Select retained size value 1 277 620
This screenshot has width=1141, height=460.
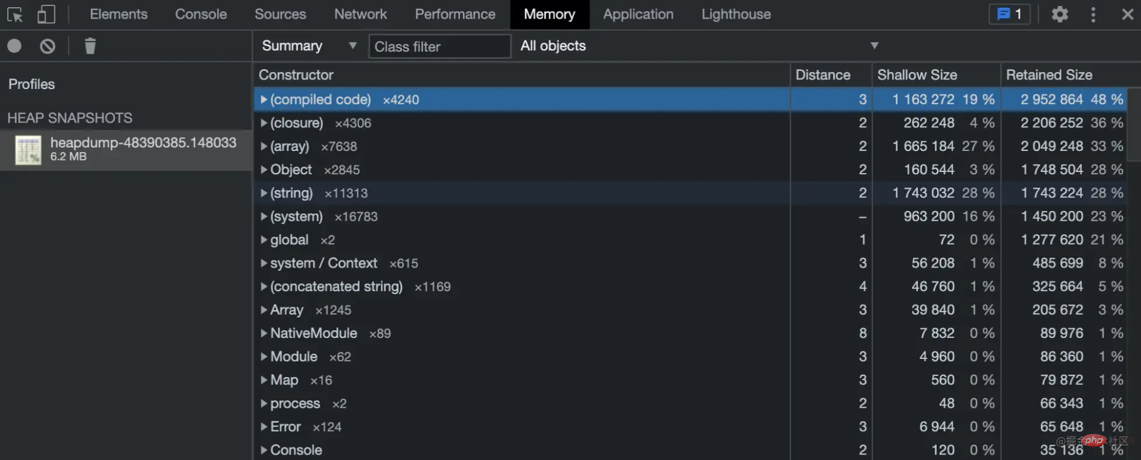tap(1052, 240)
